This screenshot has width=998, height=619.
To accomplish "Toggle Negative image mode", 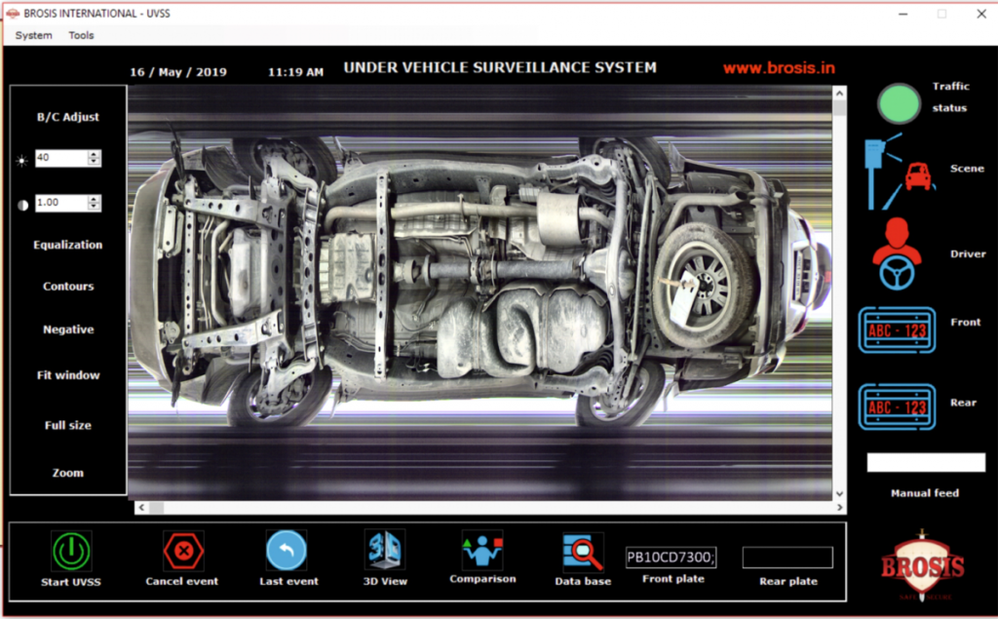I will click(66, 329).
